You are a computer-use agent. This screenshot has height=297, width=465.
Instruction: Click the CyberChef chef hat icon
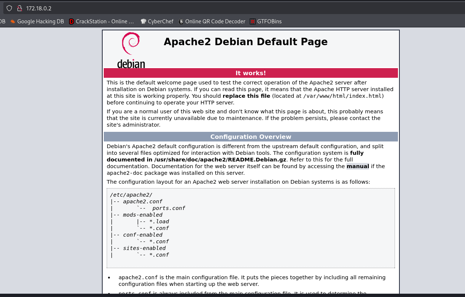pos(143,21)
